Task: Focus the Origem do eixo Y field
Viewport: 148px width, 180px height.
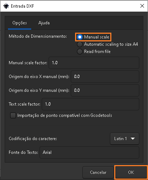Action: tap(105, 90)
